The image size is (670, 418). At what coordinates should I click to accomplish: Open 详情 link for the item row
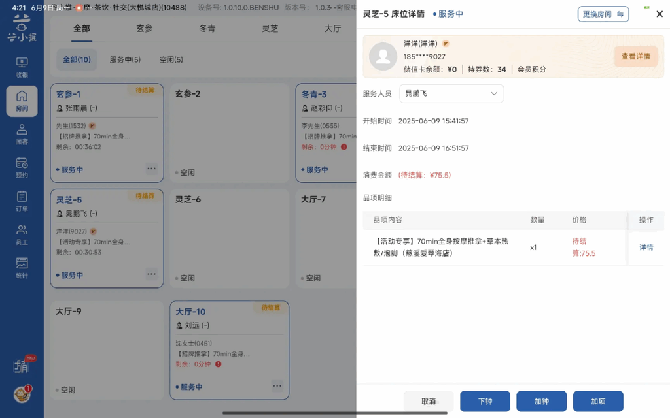tap(646, 248)
